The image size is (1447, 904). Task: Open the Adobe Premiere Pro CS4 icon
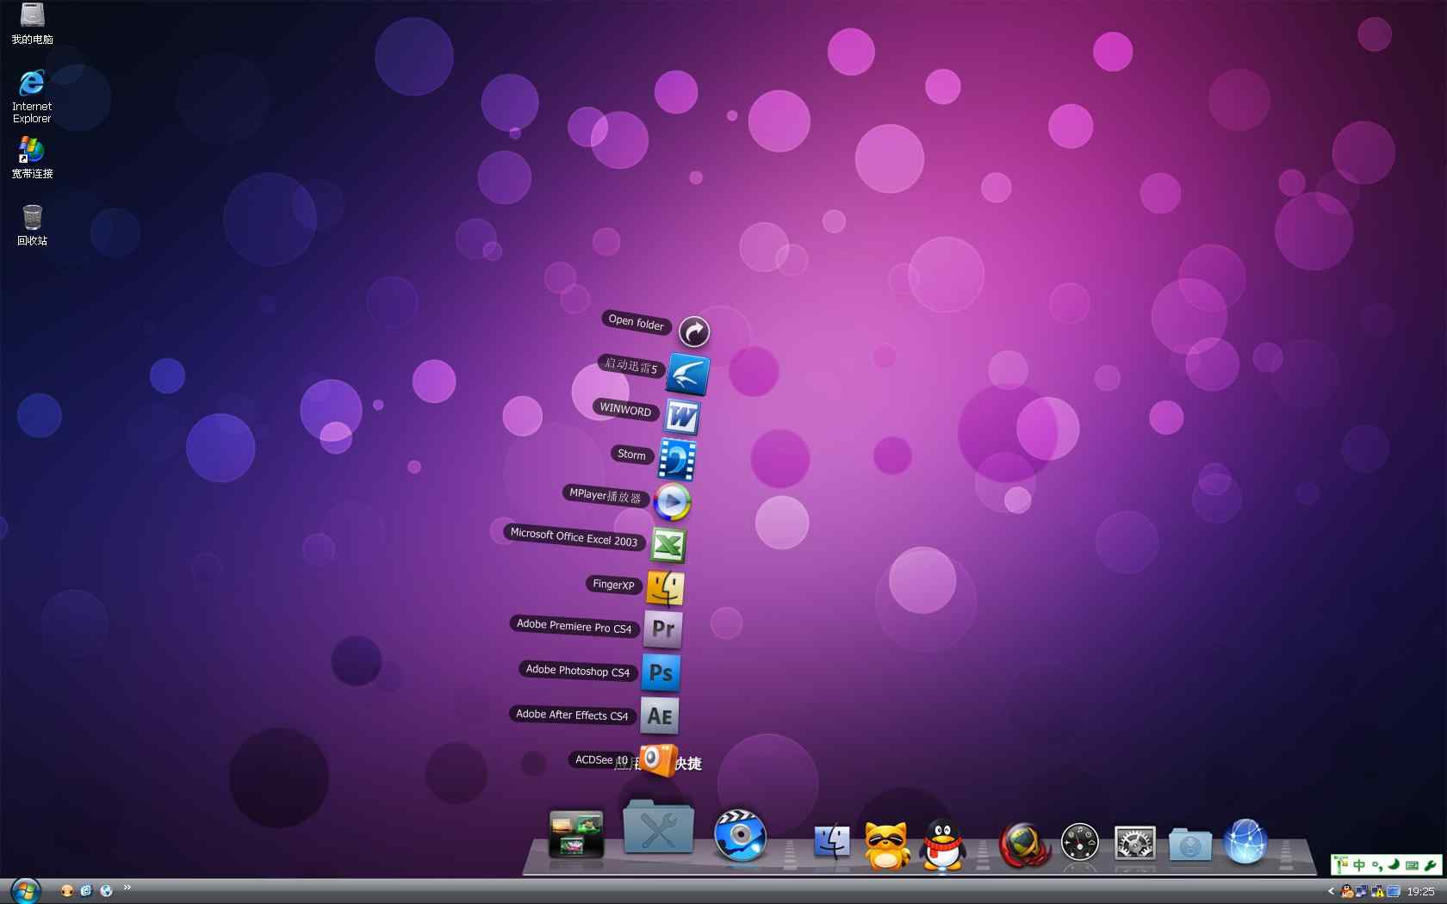(x=663, y=629)
